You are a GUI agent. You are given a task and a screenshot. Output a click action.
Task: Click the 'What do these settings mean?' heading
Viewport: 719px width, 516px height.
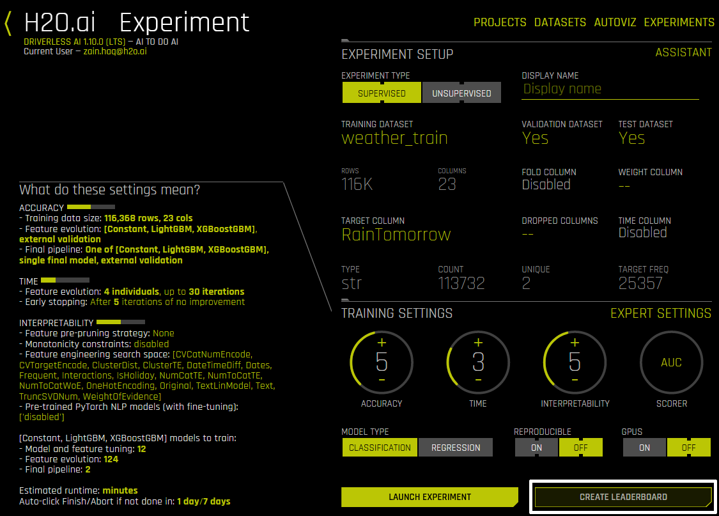109,189
